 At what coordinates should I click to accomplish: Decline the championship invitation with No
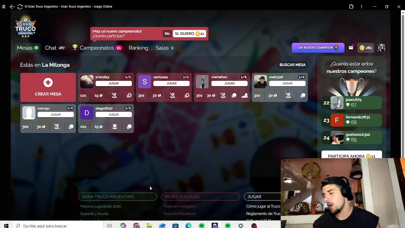point(167,34)
